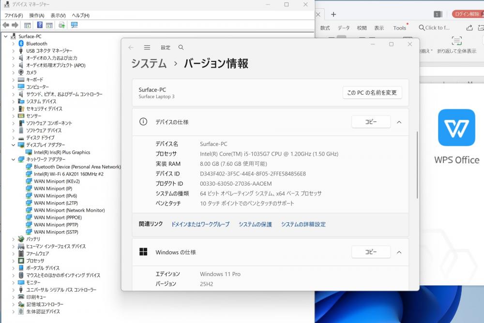The width and height of the screenshot is (484, 323).
Task: Expand the USB コネクタ マネージャー node
Action: 13,51
